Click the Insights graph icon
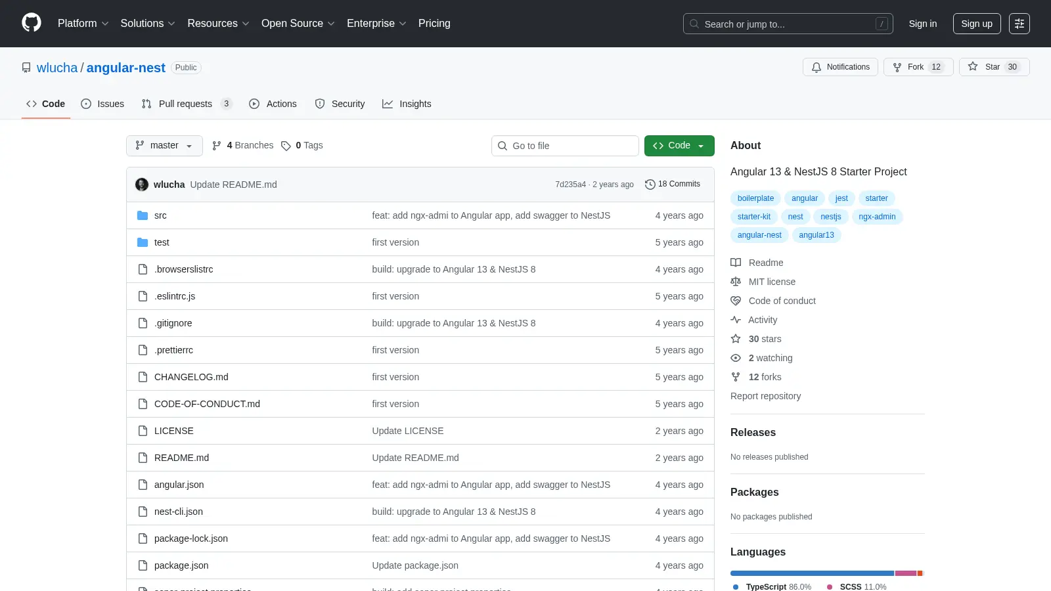The height and width of the screenshot is (591, 1051). click(x=388, y=104)
